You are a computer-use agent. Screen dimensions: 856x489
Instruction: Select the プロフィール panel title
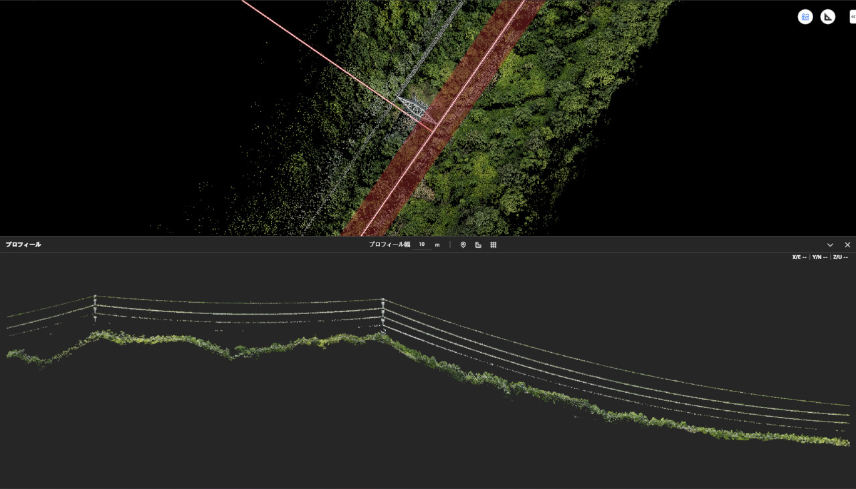(x=23, y=244)
